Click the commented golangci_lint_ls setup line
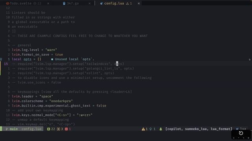 pyautogui.click(x=73, y=69)
